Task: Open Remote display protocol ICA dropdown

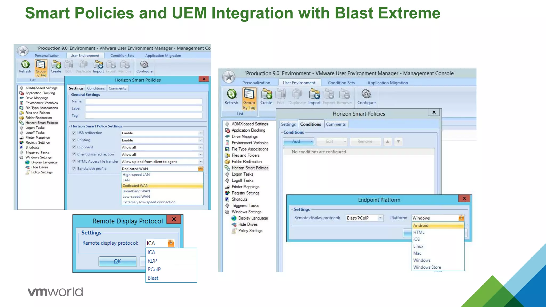Action: click(171, 243)
